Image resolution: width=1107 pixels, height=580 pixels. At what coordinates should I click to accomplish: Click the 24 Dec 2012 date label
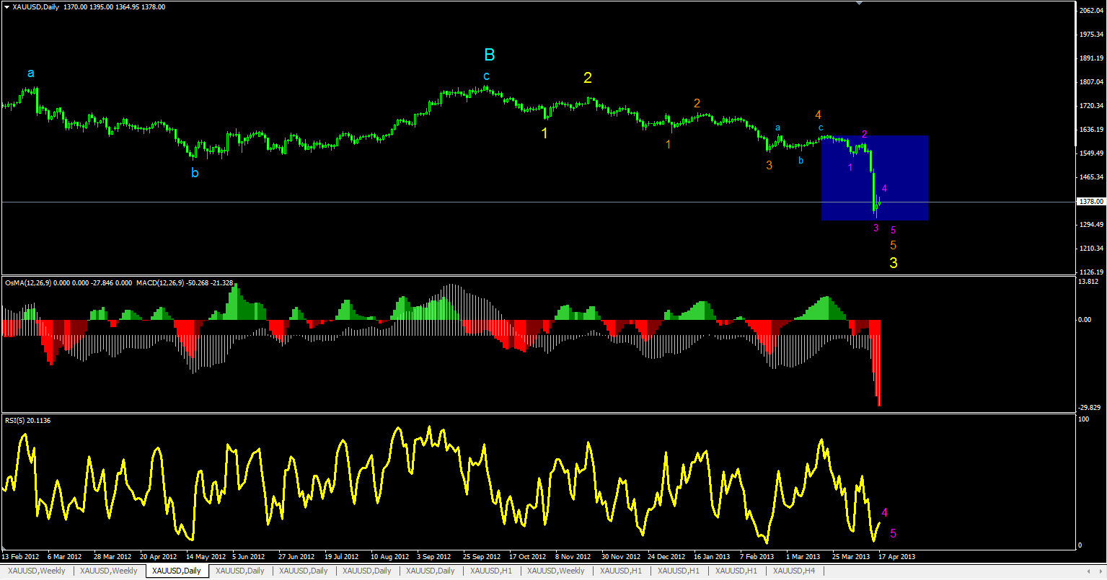[666, 557]
